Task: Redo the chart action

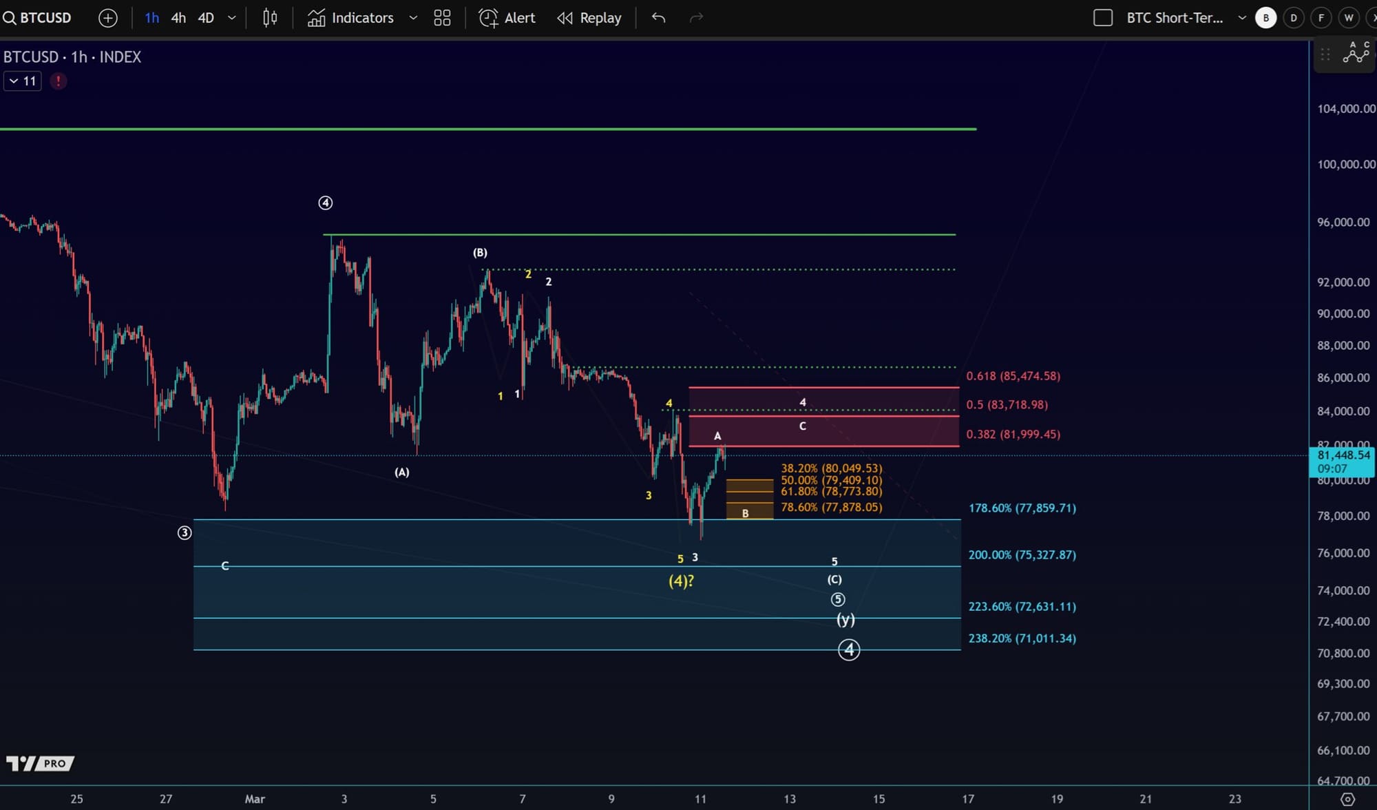Action: point(696,18)
